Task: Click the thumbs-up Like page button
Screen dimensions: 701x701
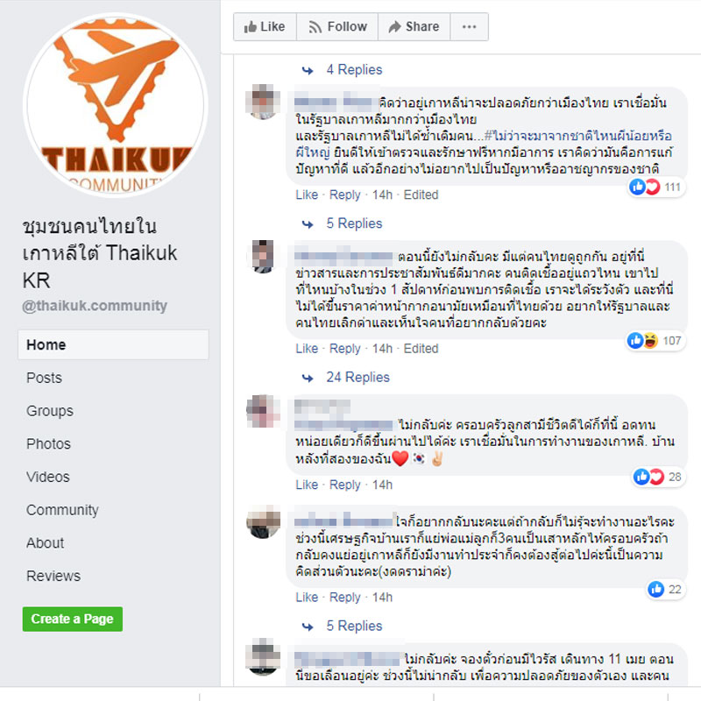Action: 266,27
